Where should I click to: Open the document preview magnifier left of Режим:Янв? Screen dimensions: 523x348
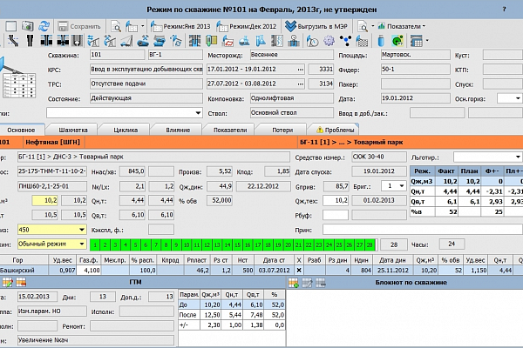[116, 26]
